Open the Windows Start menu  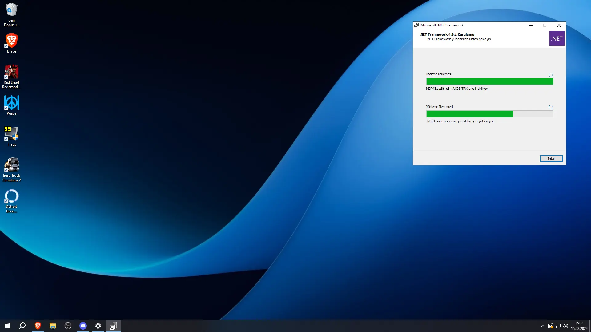pyautogui.click(x=7, y=326)
